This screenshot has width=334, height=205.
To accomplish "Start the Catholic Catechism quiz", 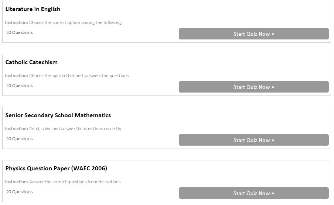I will [253, 87].
